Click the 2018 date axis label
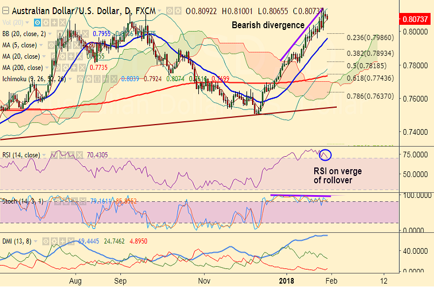Screen dimensions: 434x287 click(x=287, y=281)
